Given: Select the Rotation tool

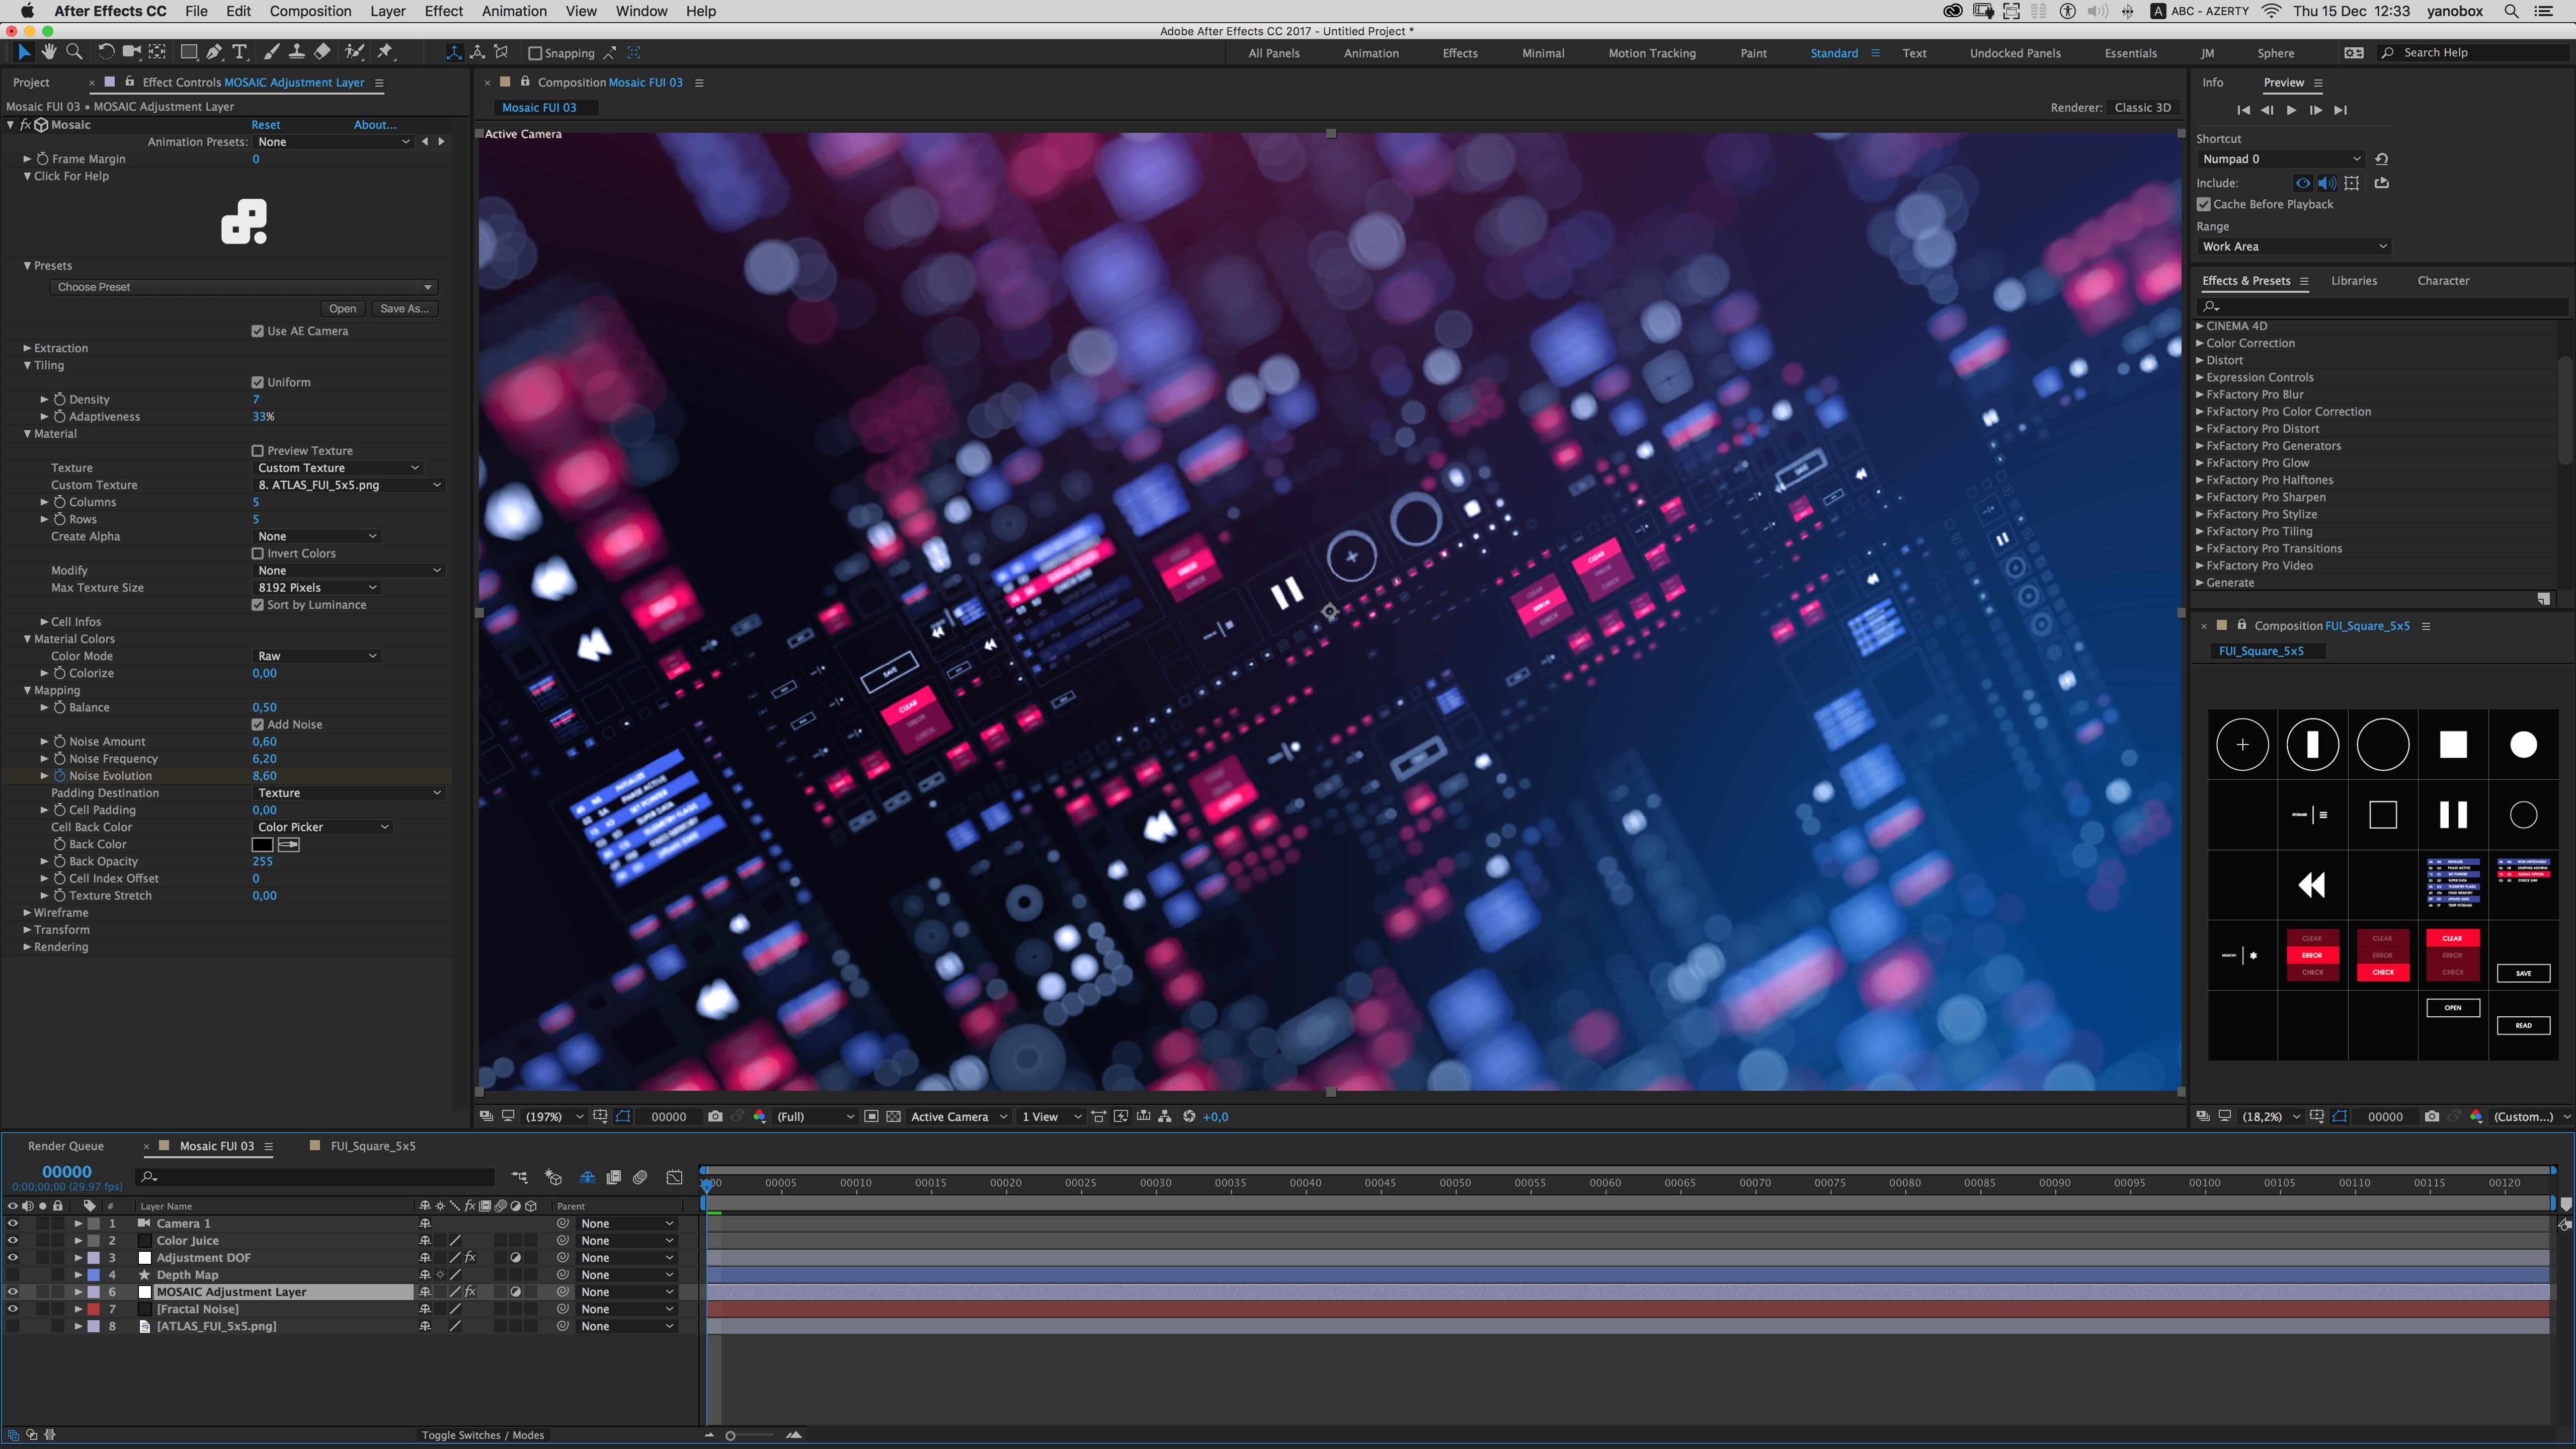Looking at the screenshot, I should pos(106,52).
